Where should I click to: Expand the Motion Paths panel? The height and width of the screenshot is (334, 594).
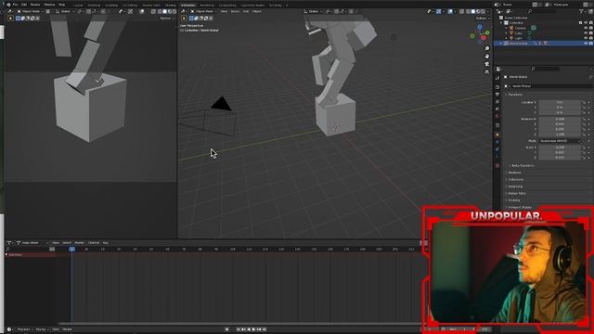[x=516, y=194]
